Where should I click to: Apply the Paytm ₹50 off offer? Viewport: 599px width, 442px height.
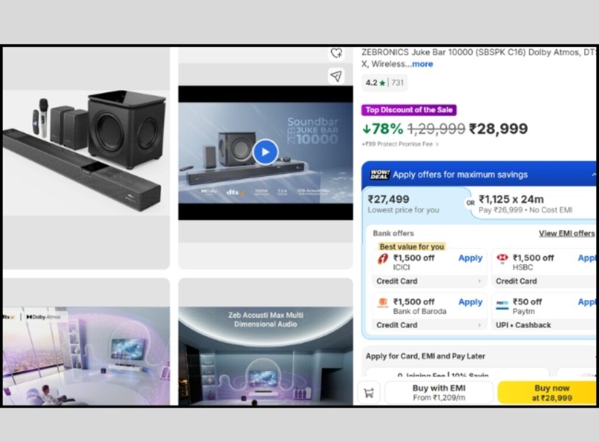(587, 302)
